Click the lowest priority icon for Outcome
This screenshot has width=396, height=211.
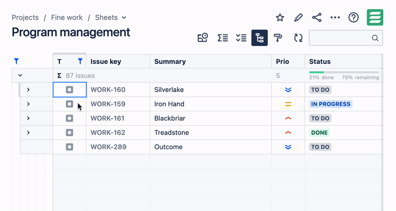pos(288,147)
